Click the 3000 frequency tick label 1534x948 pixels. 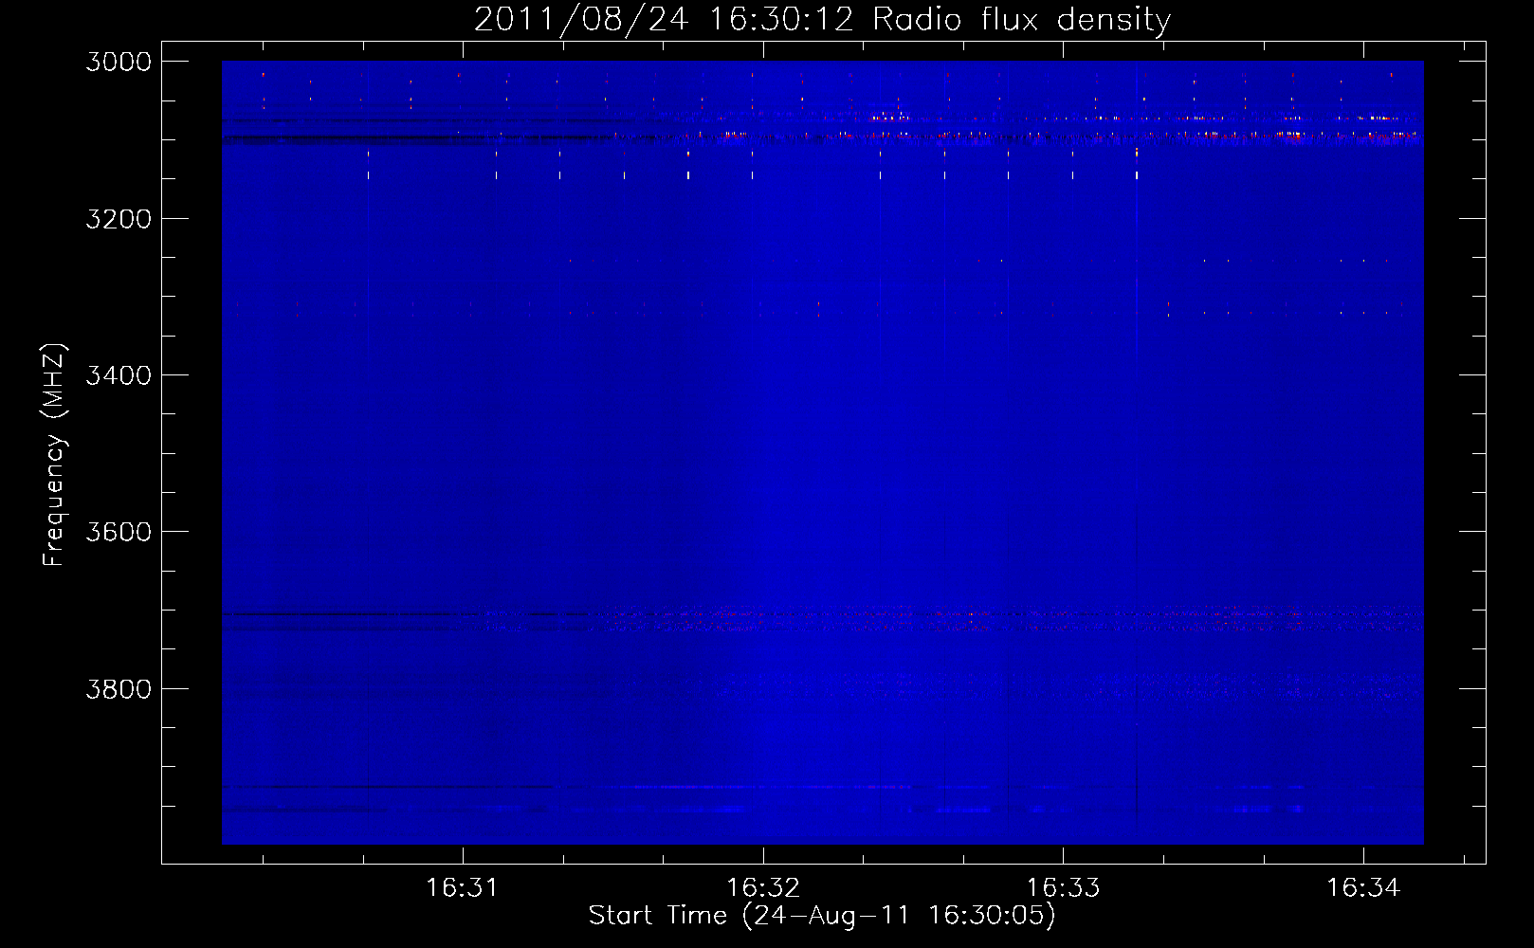coord(119,62)
